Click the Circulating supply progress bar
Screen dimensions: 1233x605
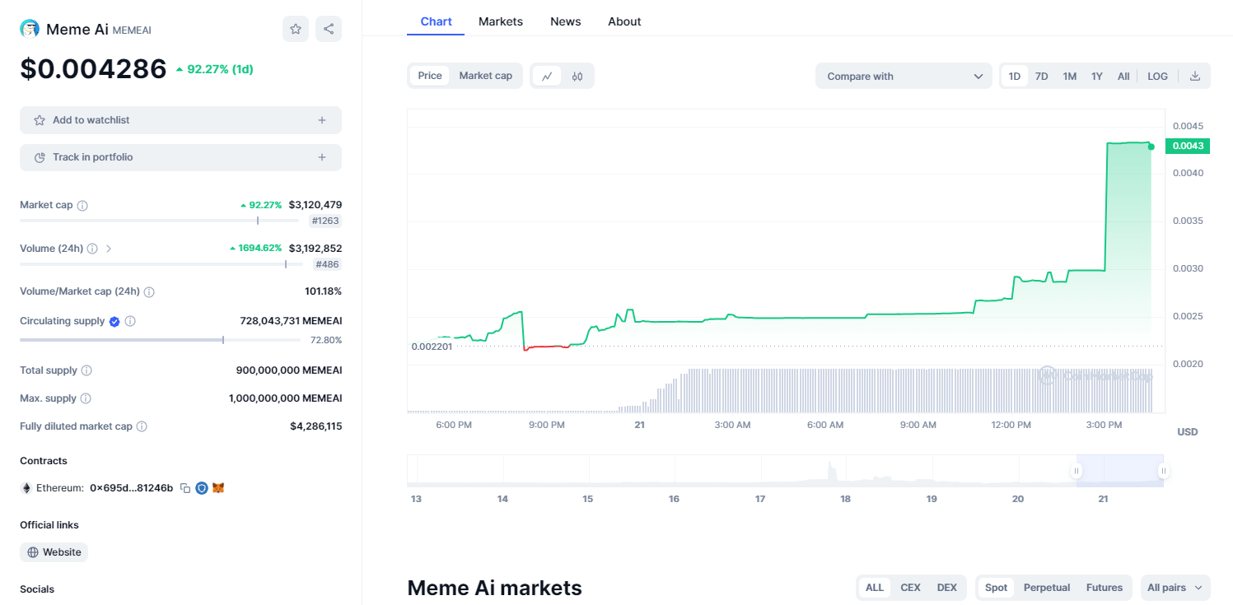(159, 340)
